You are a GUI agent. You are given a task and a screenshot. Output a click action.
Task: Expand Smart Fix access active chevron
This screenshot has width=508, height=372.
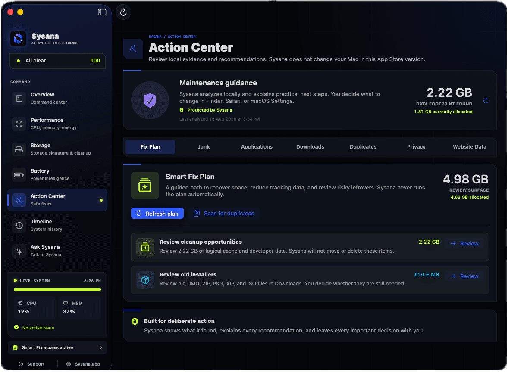pyautogui.click(x=101, y=348)
